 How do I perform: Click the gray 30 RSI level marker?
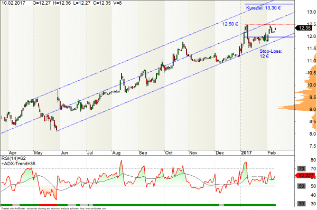[x=301, y=204]
